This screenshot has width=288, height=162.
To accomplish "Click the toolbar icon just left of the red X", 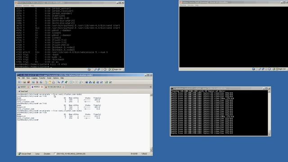I will click(x=33, y=82).
